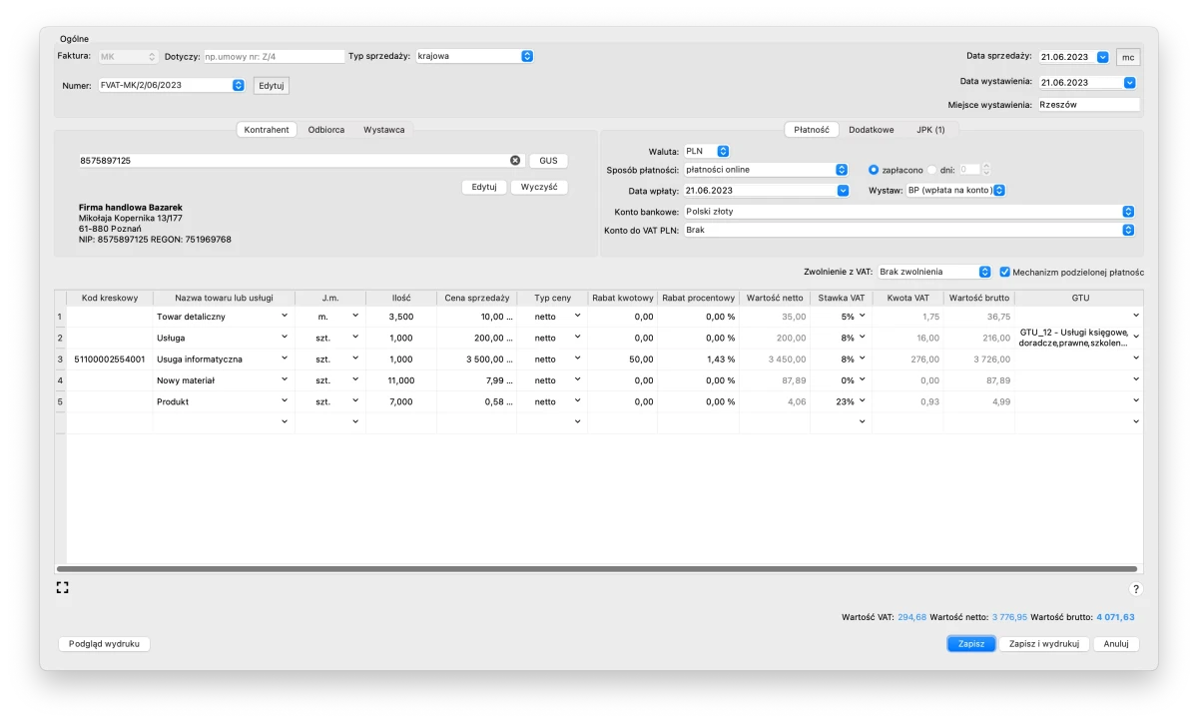Open the Data sprzedaży calendar dropdown

pos(1102,57)
